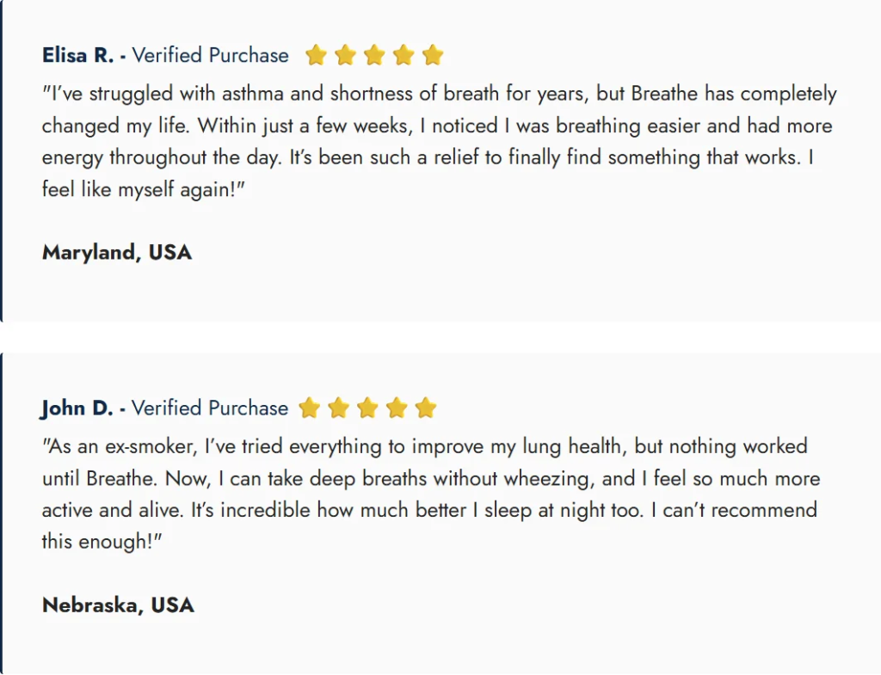Click the third star in John D.'s rating
This screenshot has height=675, width=881.
(x=367, y=408)
